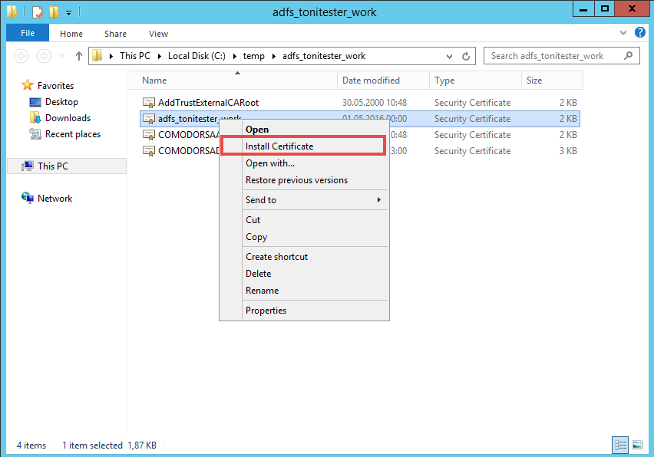Switch to the View ribbon tab
This screenshot has height=457, width=654.
(158, 34)
